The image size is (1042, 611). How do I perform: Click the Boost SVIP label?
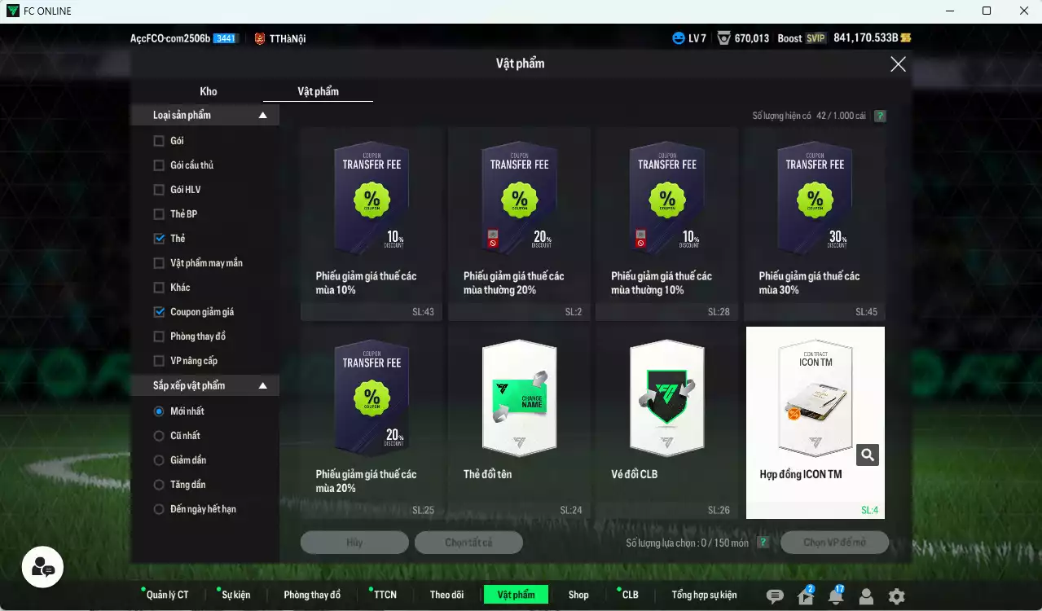point(802,38)
